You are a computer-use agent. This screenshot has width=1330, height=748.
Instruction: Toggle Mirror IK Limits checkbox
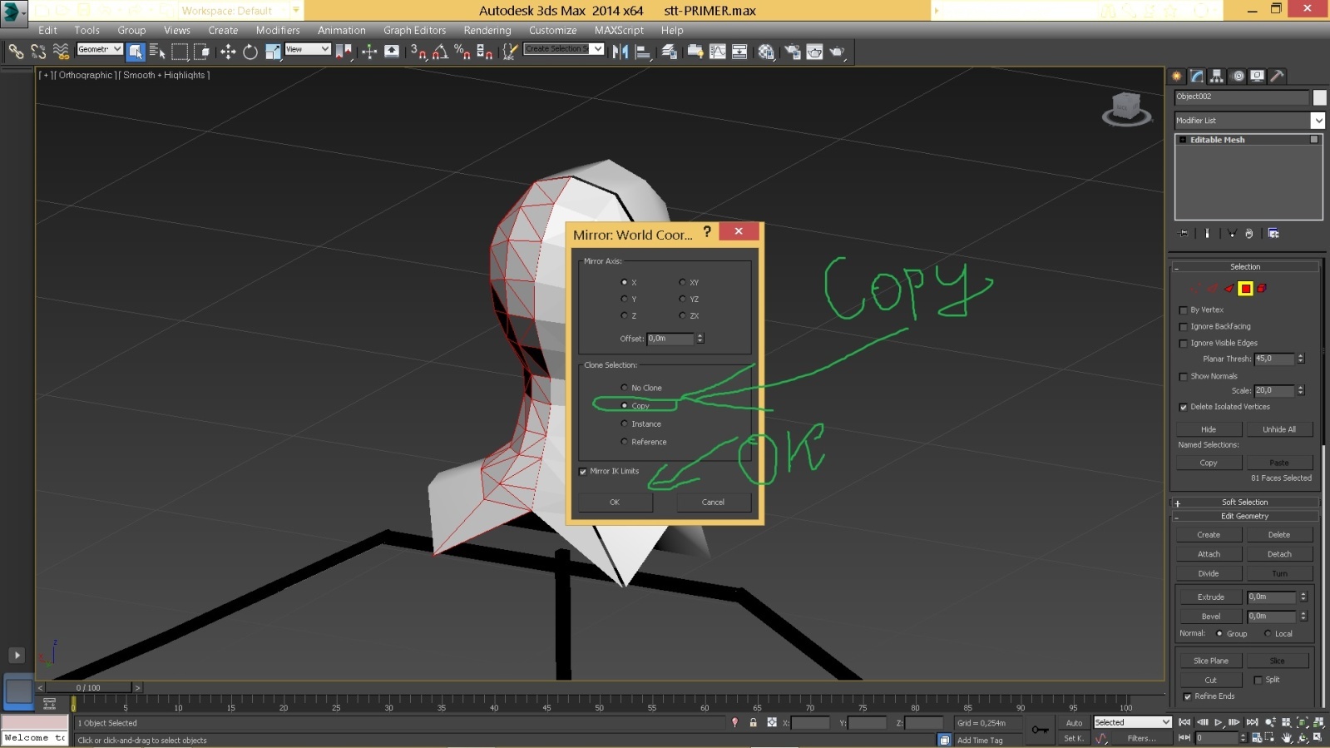[583, 472]
